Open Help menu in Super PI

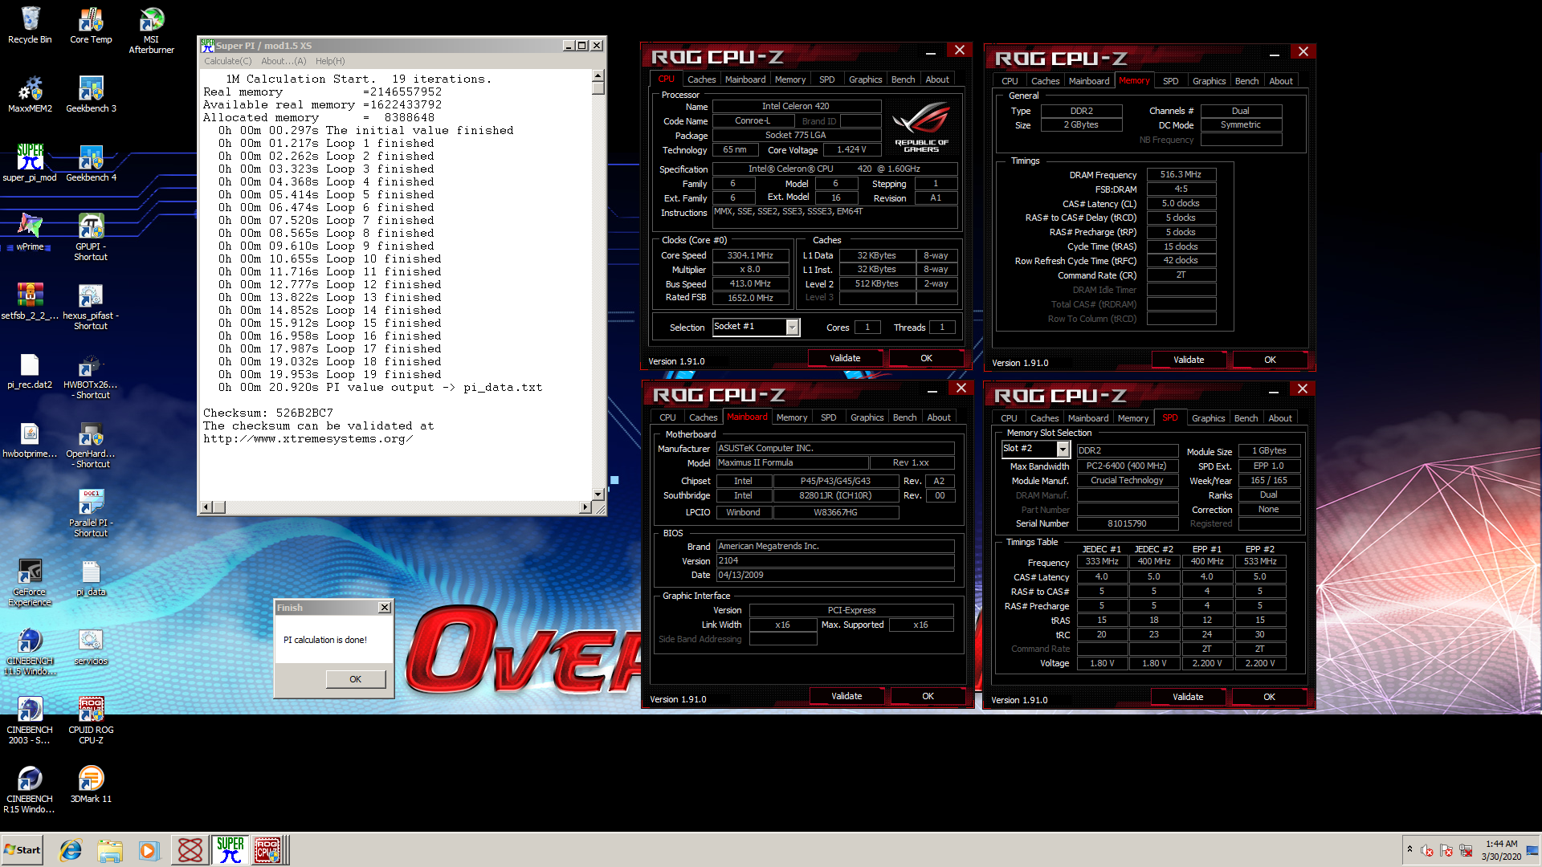pos(330,61)
